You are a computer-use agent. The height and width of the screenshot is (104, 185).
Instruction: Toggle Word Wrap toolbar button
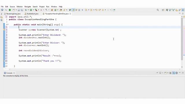(76, 10)
